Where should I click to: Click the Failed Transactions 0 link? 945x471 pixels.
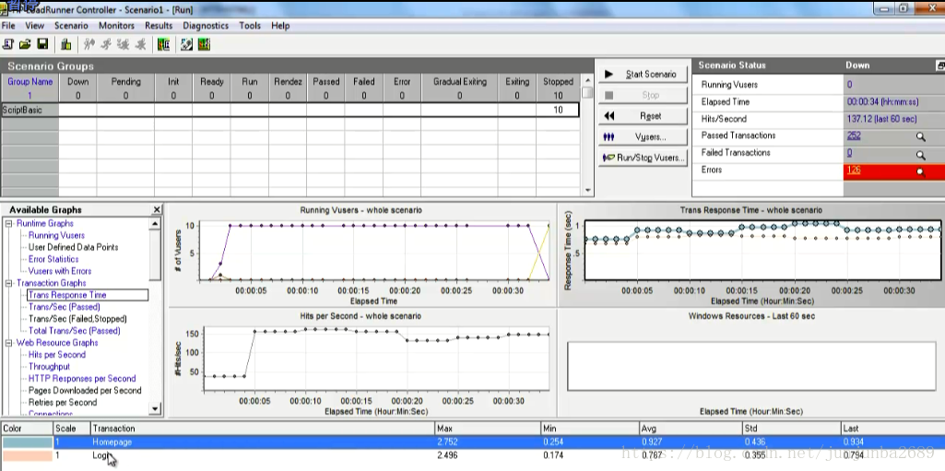click(850, 153)
